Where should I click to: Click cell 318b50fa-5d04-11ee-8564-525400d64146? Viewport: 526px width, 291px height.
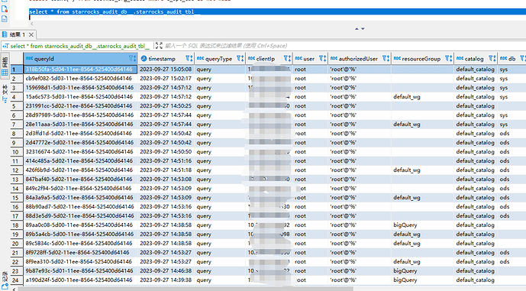[80, 70]
